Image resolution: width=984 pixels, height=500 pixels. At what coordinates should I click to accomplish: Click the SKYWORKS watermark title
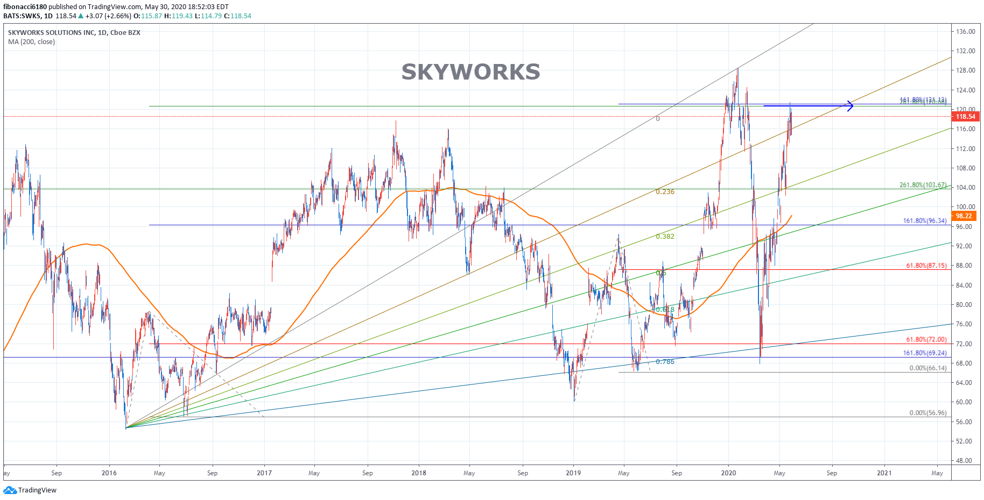click(470, 72)
